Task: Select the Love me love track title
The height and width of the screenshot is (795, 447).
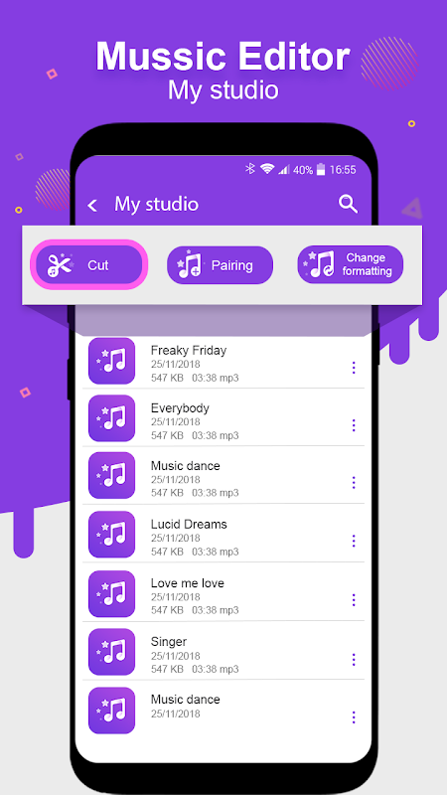Action: click(x=188, y=583)
